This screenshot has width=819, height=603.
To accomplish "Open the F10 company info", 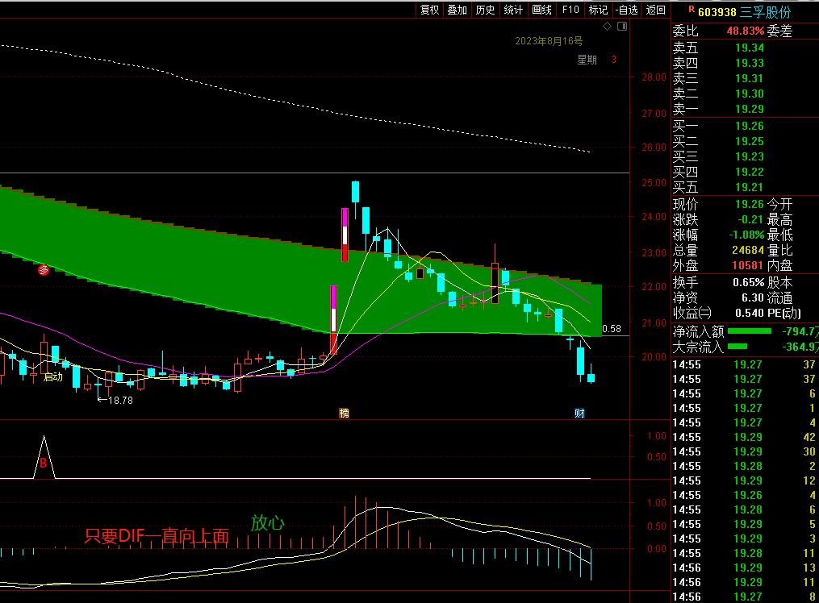I will [x=570, y=10].
